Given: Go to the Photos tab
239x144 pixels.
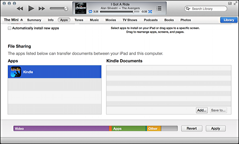Looking at the screenshot, I should tap(185, 20).
